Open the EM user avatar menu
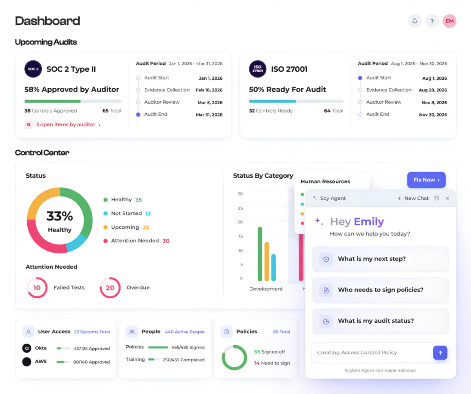This screenshot has height=394, width=471. 449,21
